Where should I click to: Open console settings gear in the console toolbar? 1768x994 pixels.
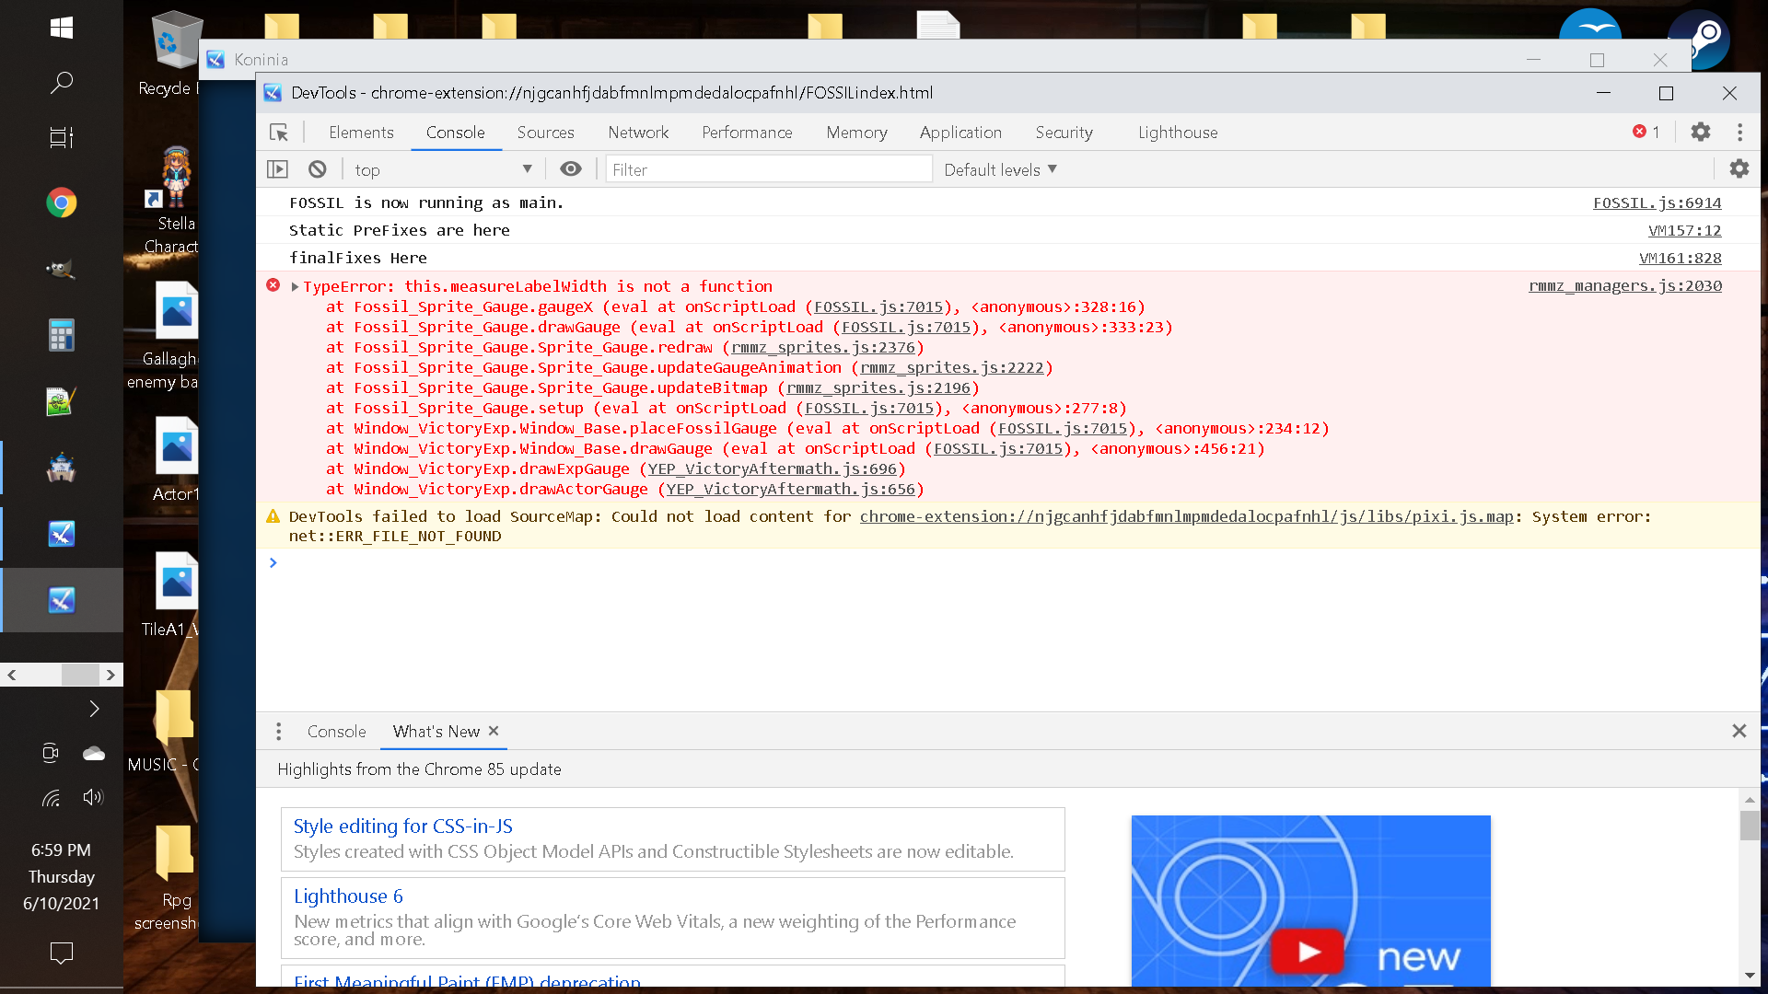coord(1739,168)
